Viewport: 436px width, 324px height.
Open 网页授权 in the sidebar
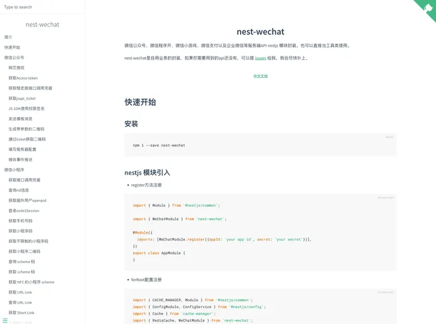16,68
